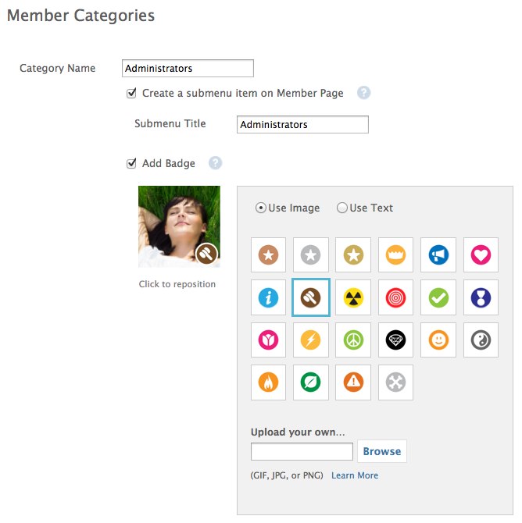
Task: Pick the gray yin-yang badge
Action: [x=481, y=340]
